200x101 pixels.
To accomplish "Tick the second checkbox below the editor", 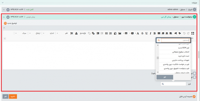I will [195, 77].
